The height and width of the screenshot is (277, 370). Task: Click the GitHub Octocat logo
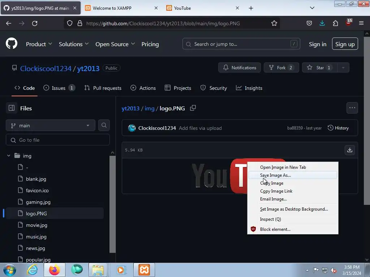11,44
